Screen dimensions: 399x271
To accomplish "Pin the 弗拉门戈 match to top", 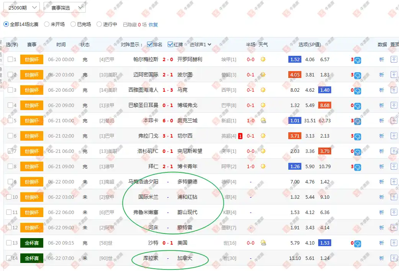I will (394, 136).
